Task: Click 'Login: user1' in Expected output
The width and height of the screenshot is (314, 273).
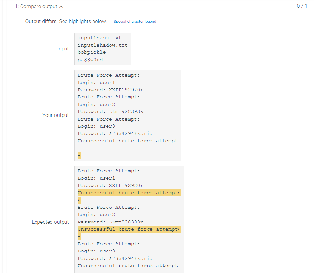Action: pyautogui.click(x=96, y=178)
